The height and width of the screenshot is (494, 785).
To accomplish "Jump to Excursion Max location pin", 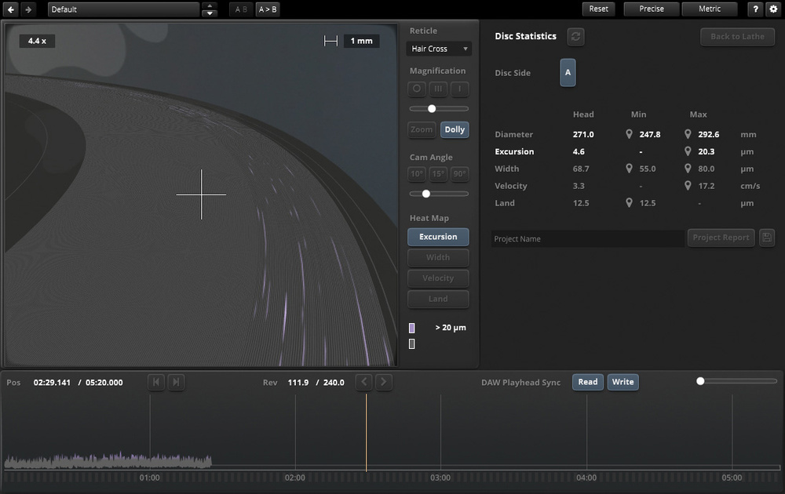I will (x=688, y=152).
